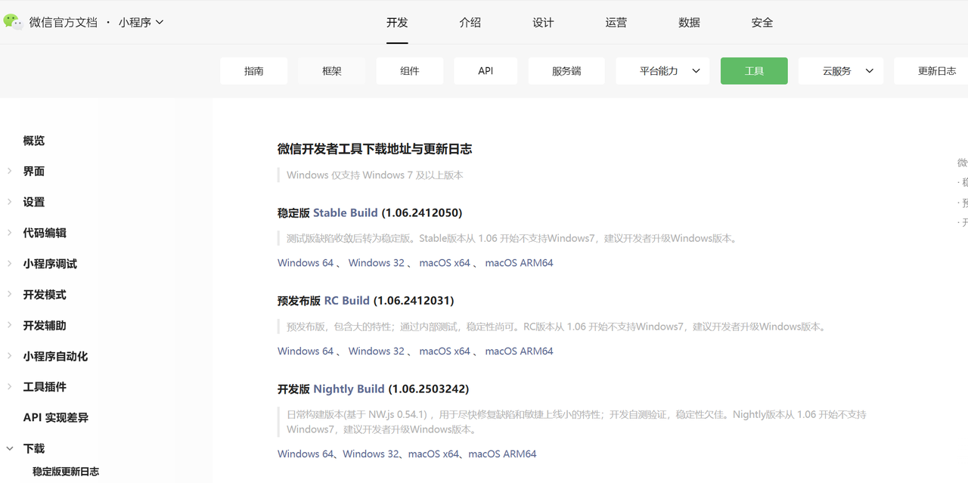Screen dimensions: 968x483
Task: Download Nightly Build macOS ARM64
Action: 502,454
